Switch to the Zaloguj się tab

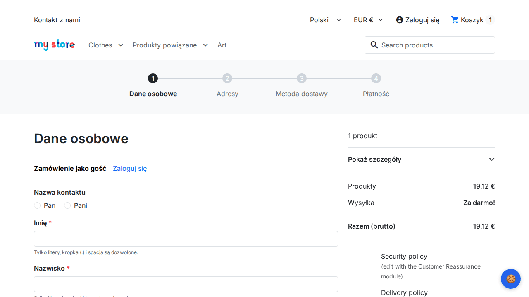pyautogui.click(x=130, y=168)
